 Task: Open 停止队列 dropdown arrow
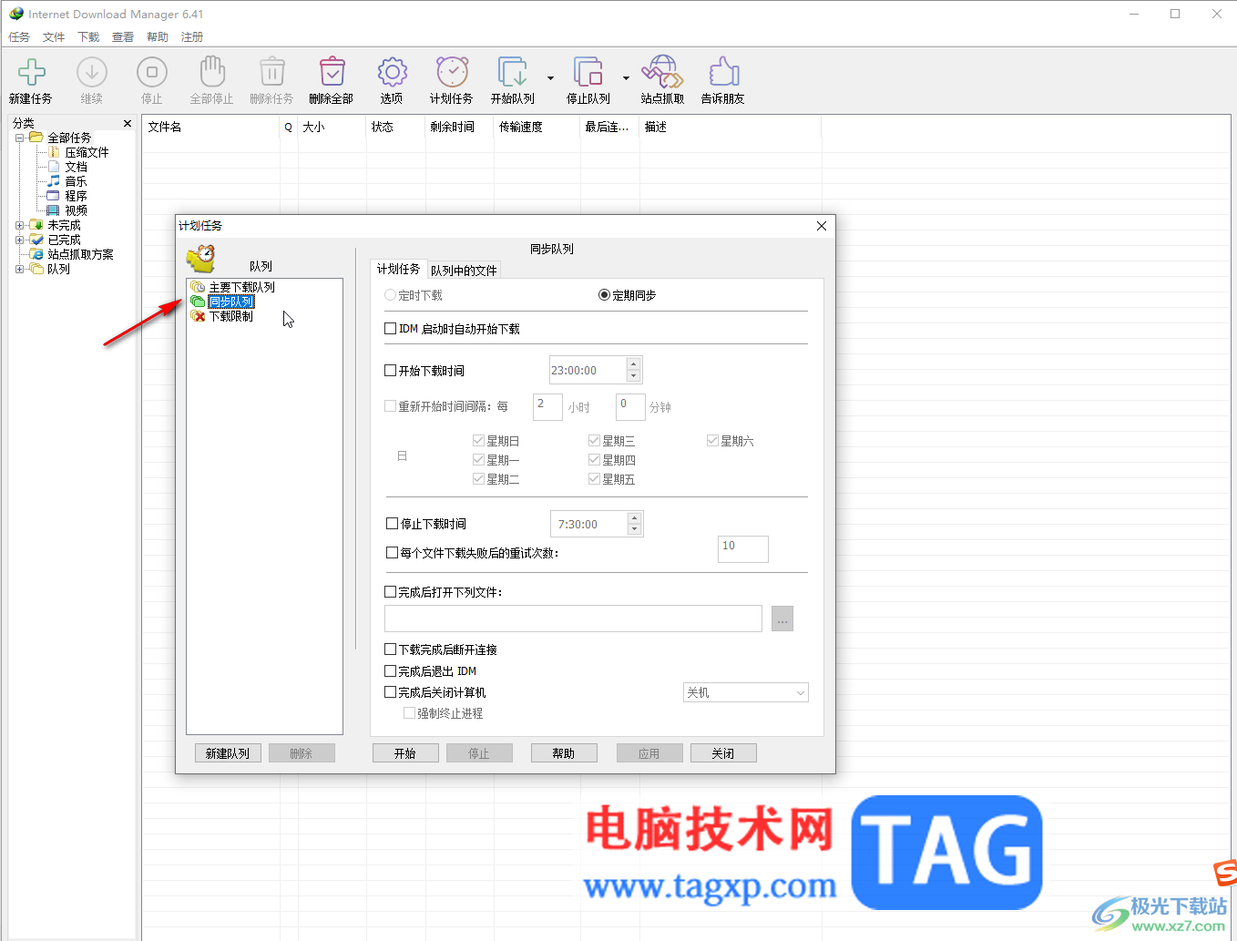coord(626,78)
